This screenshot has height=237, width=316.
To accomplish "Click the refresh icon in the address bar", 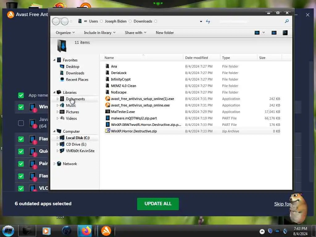I will 208,21.
